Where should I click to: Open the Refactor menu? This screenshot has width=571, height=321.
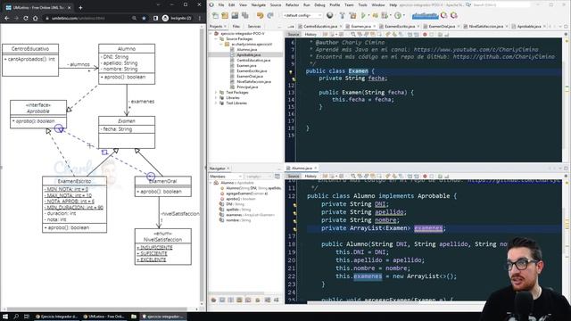292,5
